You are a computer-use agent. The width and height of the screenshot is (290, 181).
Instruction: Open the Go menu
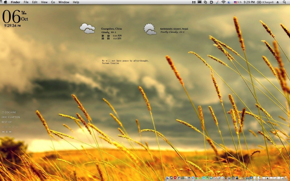point(53,2)
